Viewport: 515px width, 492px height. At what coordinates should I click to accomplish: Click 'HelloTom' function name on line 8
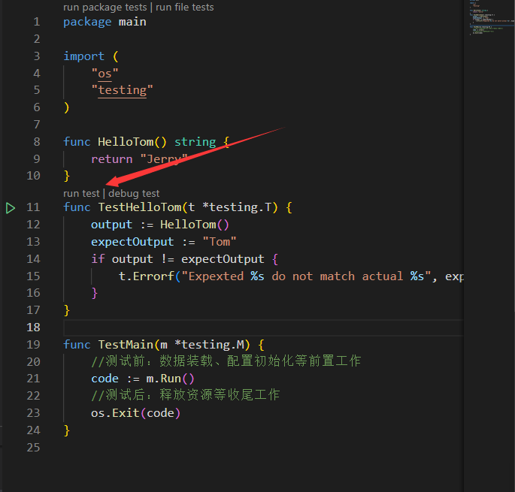click(126, 142)
